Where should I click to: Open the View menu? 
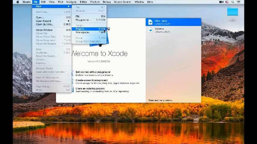(52, 2)
